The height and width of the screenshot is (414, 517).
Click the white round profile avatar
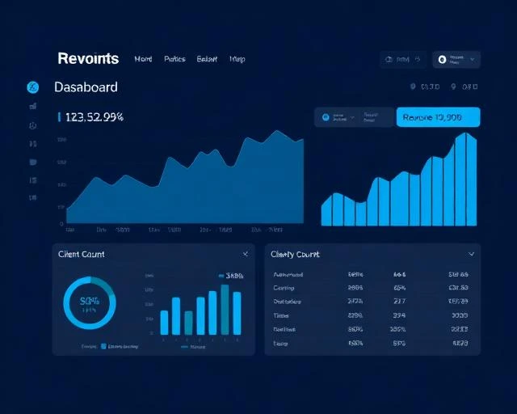(442, 59)
